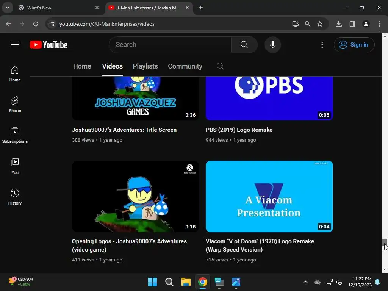The width and height of the screenshot is (388, 291).
Task: Click the scrollbar down arrow
Action: pyautogui.click(x=385, y=269)
